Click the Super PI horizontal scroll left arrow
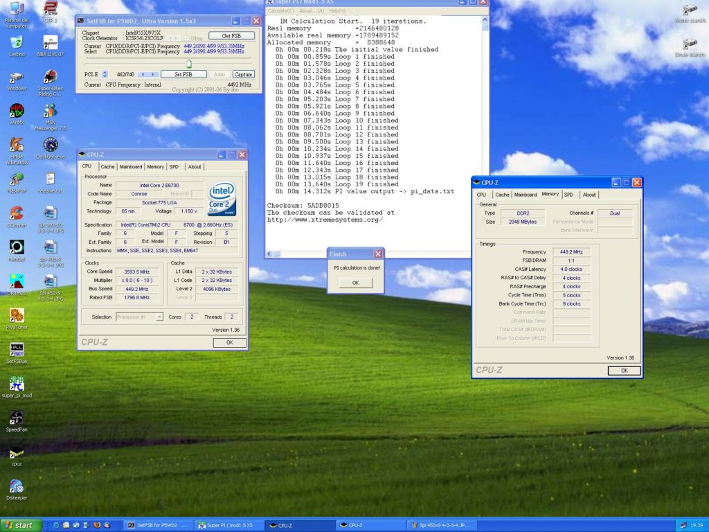 (x=269, y=254)
